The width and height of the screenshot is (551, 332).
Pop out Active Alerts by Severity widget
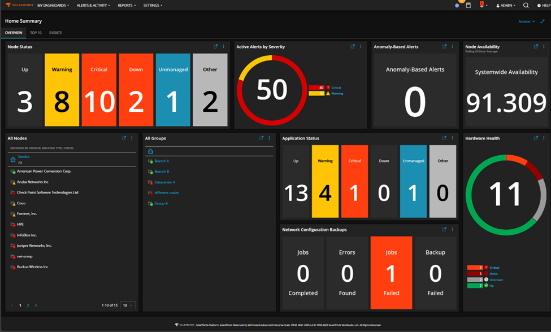coord(353,46)
